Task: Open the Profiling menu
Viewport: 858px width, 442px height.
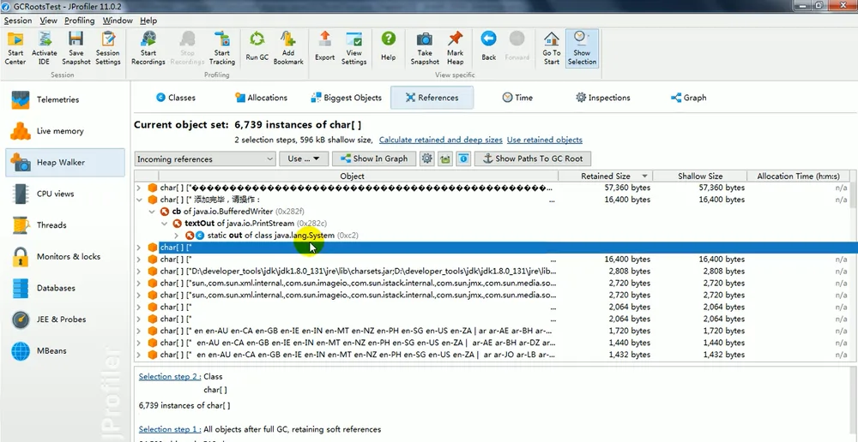Action: point(79,21)
